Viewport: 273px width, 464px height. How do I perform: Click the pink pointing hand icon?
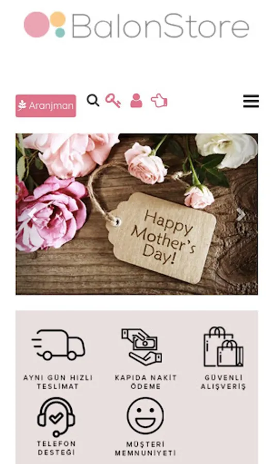point(159,101)
